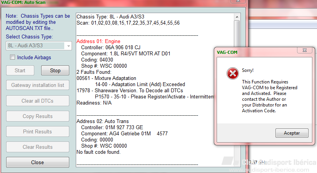Select 'Address 02: Auto Trans' line
The width and height of the screenshot is (317, 173).
coord(103,121)
